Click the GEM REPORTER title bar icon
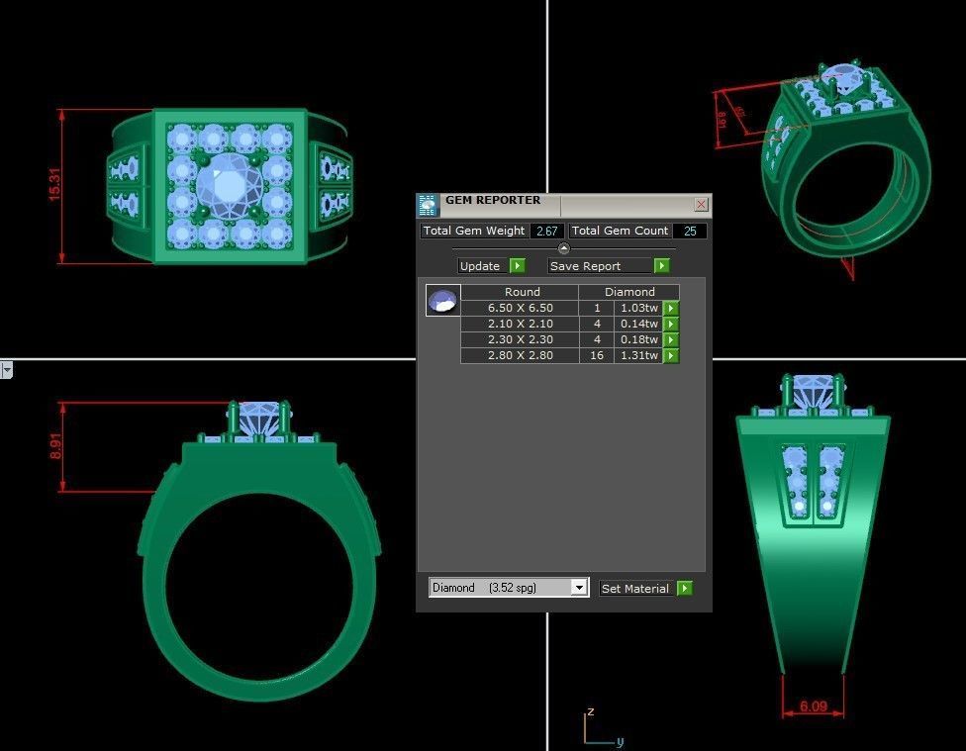The height and width of the screenshot is (751, 966). [x=427, y=204]
